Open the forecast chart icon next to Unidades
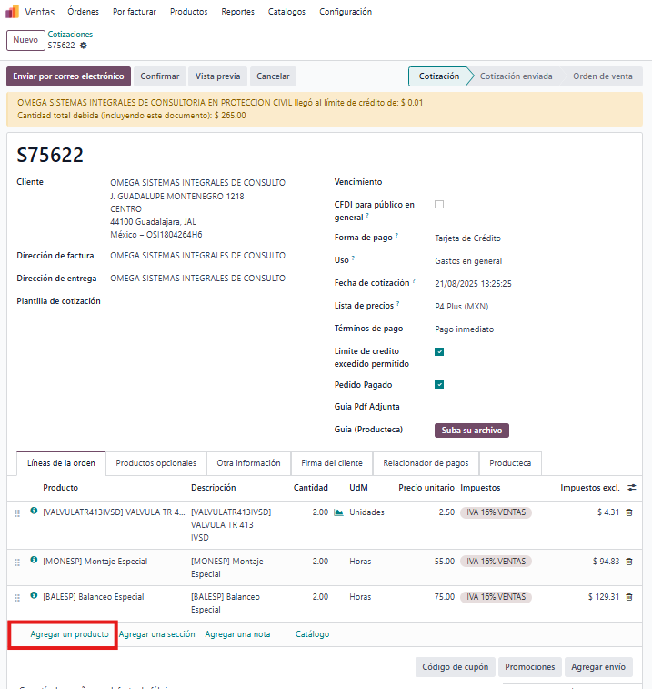Image resolution: width=652 pixels, height=689 pixels. click(338, 512)
